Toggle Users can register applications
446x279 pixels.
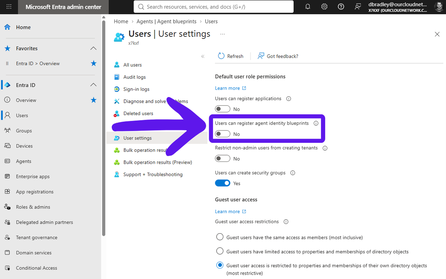click(223, 109)
